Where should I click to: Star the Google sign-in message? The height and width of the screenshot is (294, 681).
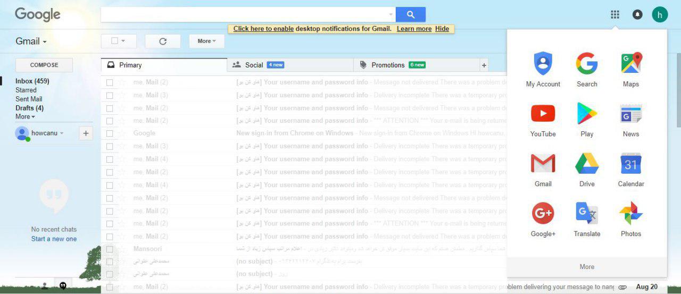point(122,133)
